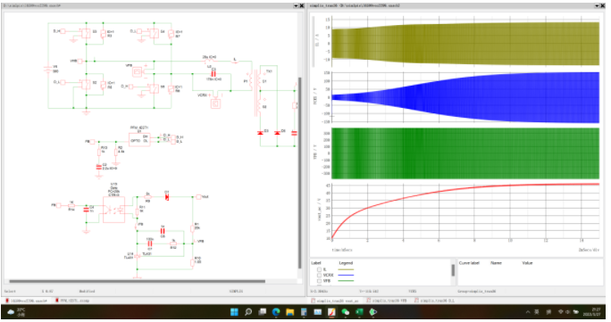Switch to the simplis_tran36 VFB graph tab
The width and height of the screenshot is (611, 322).
(388, 301)
